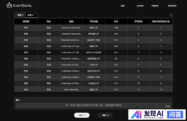Click 英国 in the Oxford row
The height and width of the screenshot is (121, 187).
(x=49, y=65)
